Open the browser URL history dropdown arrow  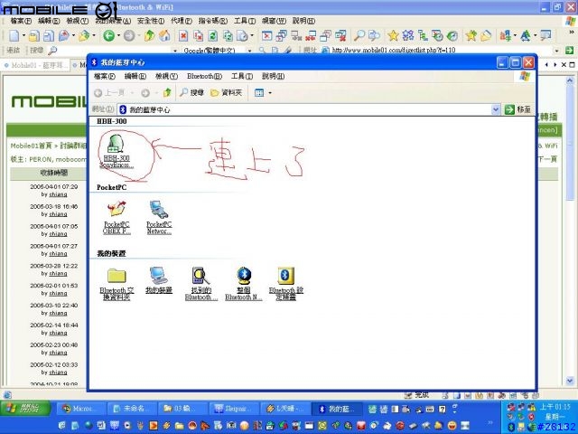point(556,51)
